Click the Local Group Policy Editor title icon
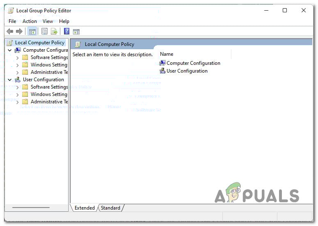 click(x=11, y=11)
